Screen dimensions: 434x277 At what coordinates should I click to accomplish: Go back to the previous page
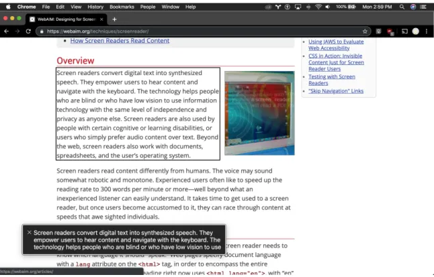point(6,32)
